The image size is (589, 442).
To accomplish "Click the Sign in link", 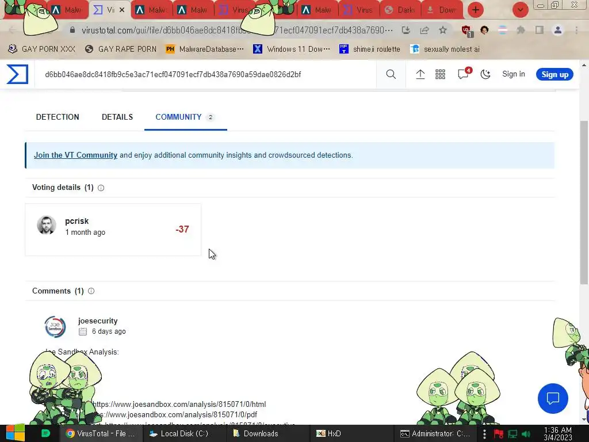I will click(514, 74).
